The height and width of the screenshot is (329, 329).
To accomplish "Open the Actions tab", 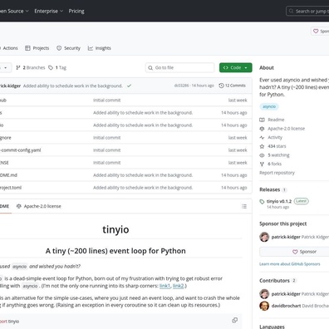I will (9, 48).
